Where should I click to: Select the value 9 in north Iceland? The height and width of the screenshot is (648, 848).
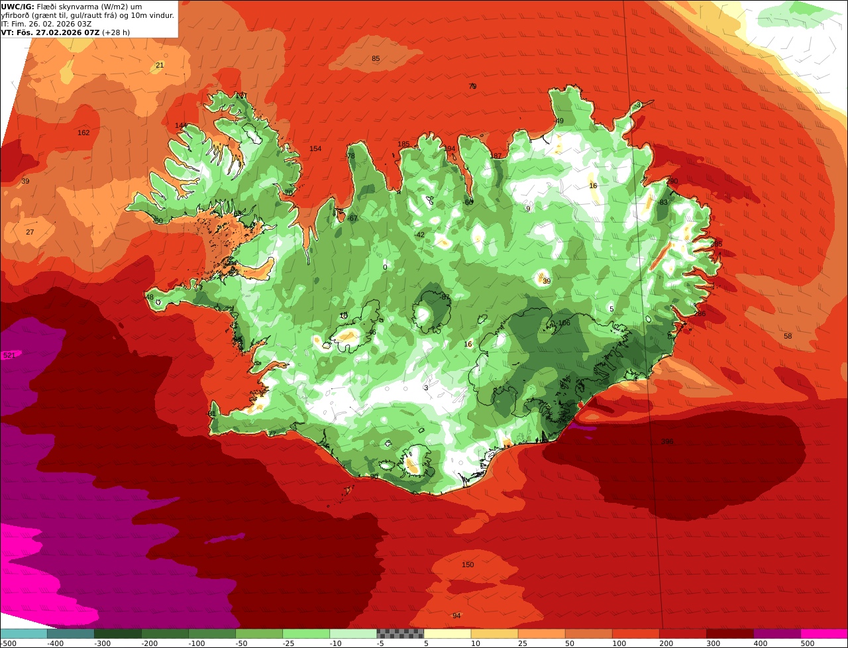[528, 209]
